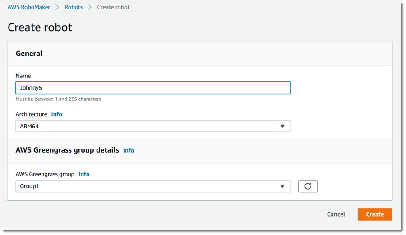Click the Create robot page heading
Image resolution: width=406 pixels, height=235 pixels.
40,27
